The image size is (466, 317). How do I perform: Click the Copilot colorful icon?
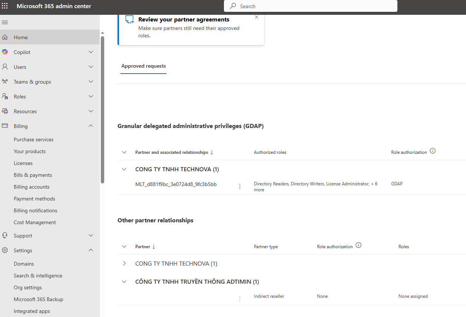(5, 52)
